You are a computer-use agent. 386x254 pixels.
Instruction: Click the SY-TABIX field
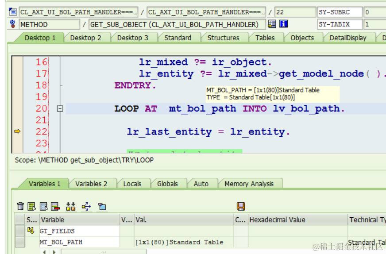(x=340, y=24)
